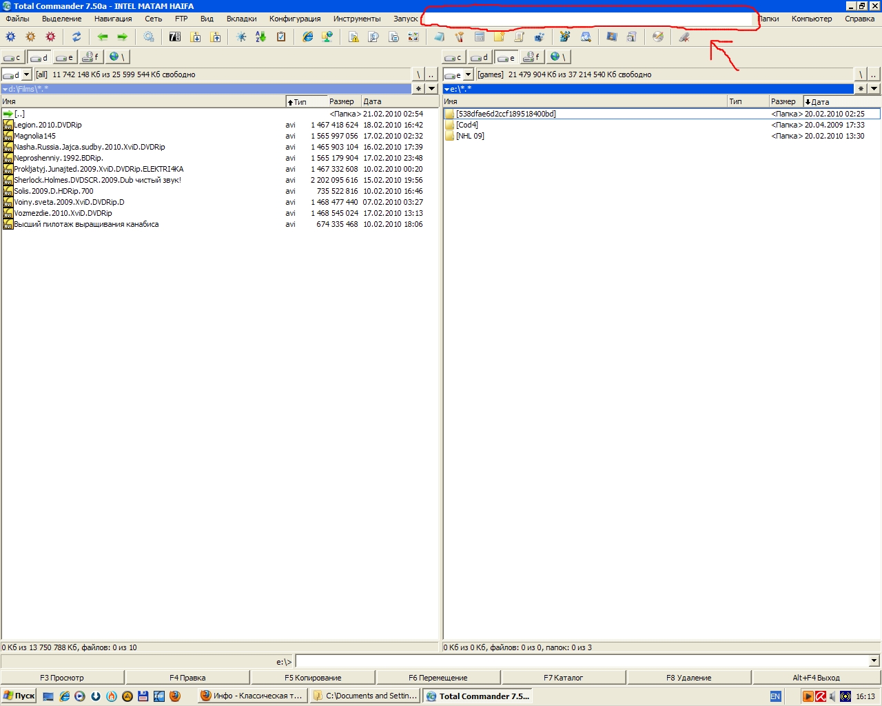Launch the calculator from the toolbar
The height and width of the screenshot is (706, 882).
pos(480,37)
